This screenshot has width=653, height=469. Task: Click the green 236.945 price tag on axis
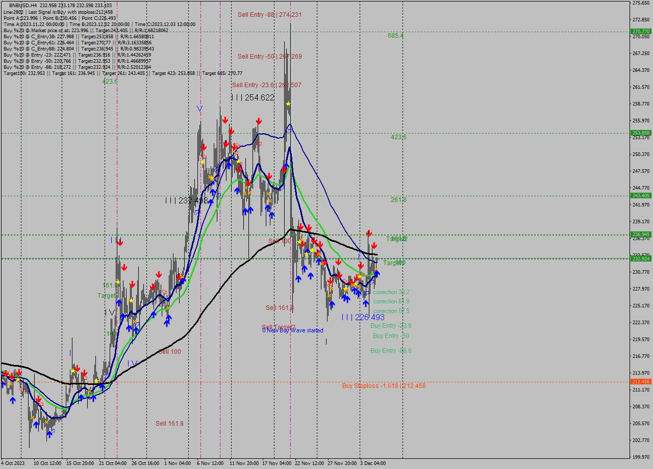641,234
